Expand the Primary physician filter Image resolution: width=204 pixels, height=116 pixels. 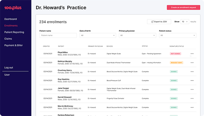137,35
